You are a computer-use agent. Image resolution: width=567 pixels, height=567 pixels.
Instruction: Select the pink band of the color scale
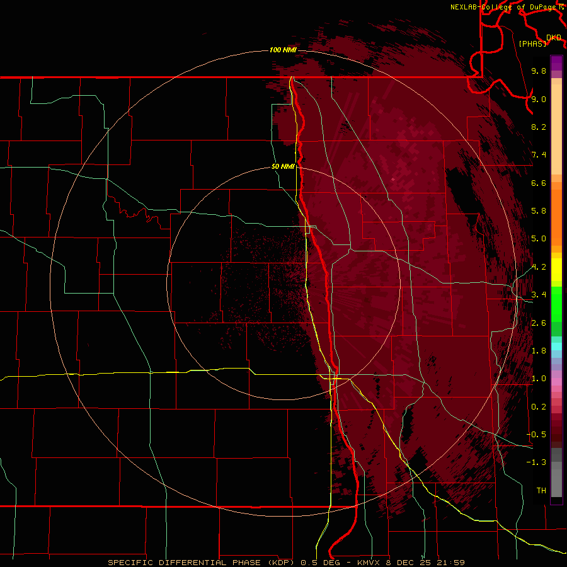(x=556, y=382)
